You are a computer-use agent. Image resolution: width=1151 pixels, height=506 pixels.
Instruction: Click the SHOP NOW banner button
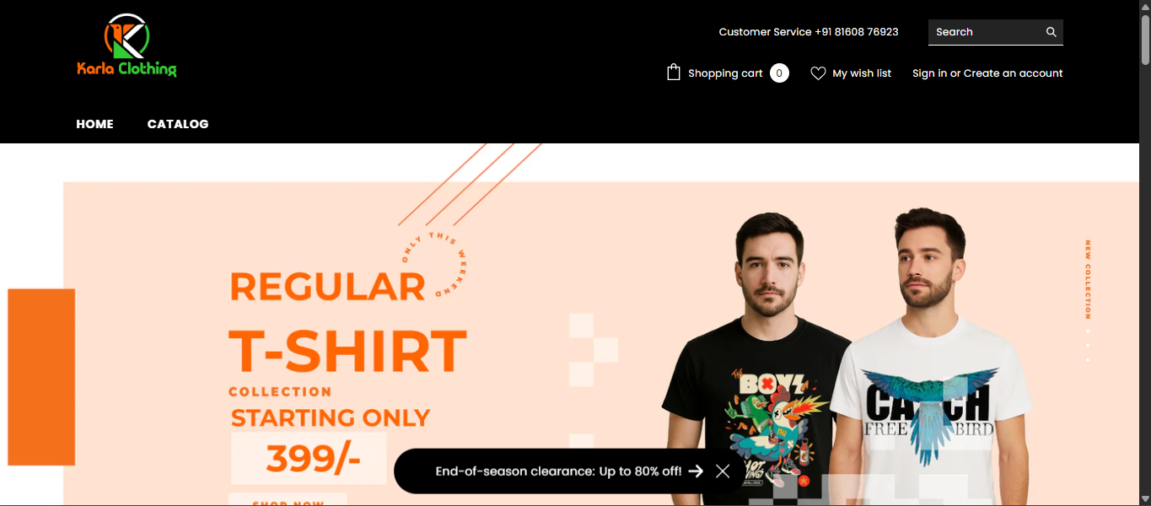288,500
